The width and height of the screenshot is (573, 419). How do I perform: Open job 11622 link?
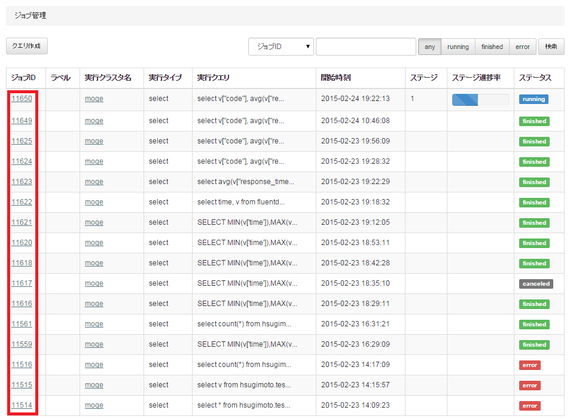[x=22, y=202]
